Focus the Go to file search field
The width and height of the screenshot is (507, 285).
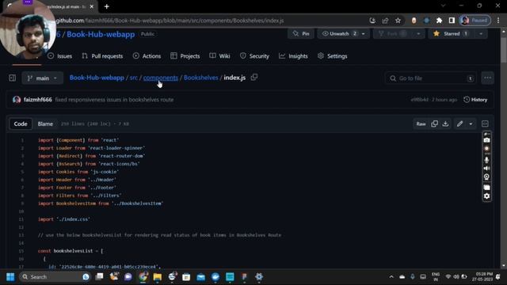pyautogui.click(x=430, y=78)
